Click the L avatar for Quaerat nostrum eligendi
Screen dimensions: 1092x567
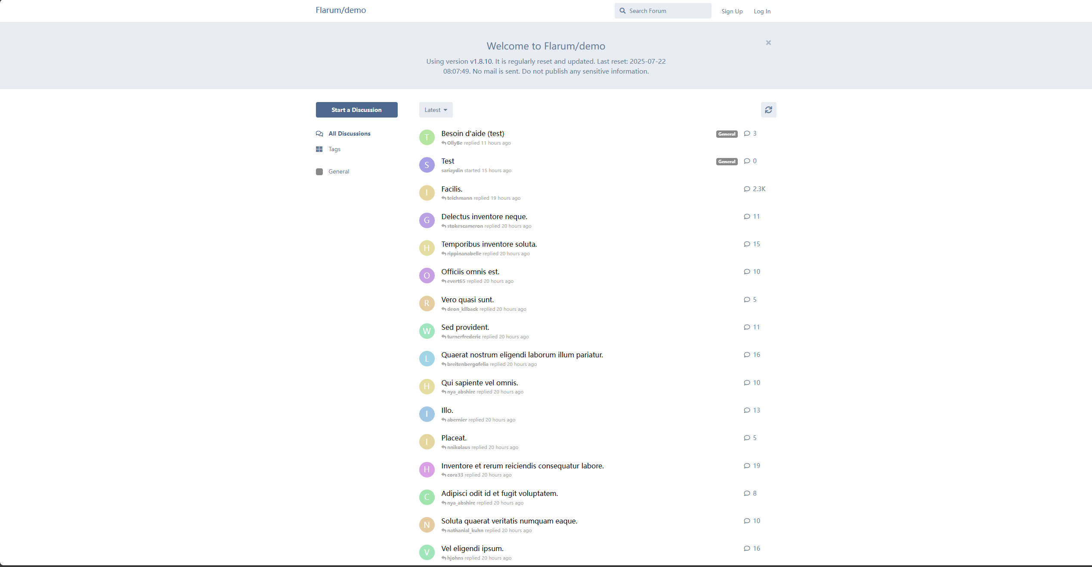(427, 359)
